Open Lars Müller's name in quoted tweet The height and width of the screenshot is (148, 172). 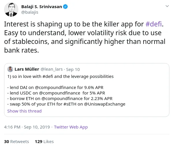coord(27,69)
